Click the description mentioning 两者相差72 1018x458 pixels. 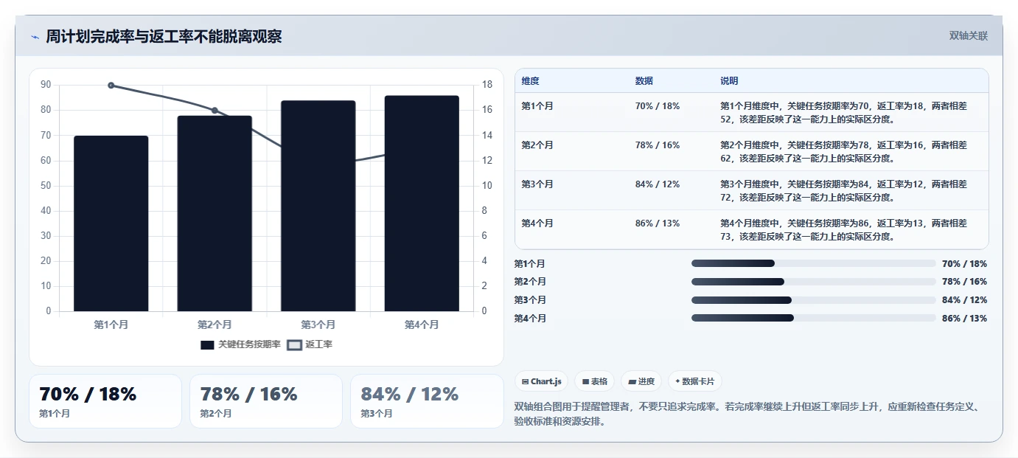(x=843, y=191)
